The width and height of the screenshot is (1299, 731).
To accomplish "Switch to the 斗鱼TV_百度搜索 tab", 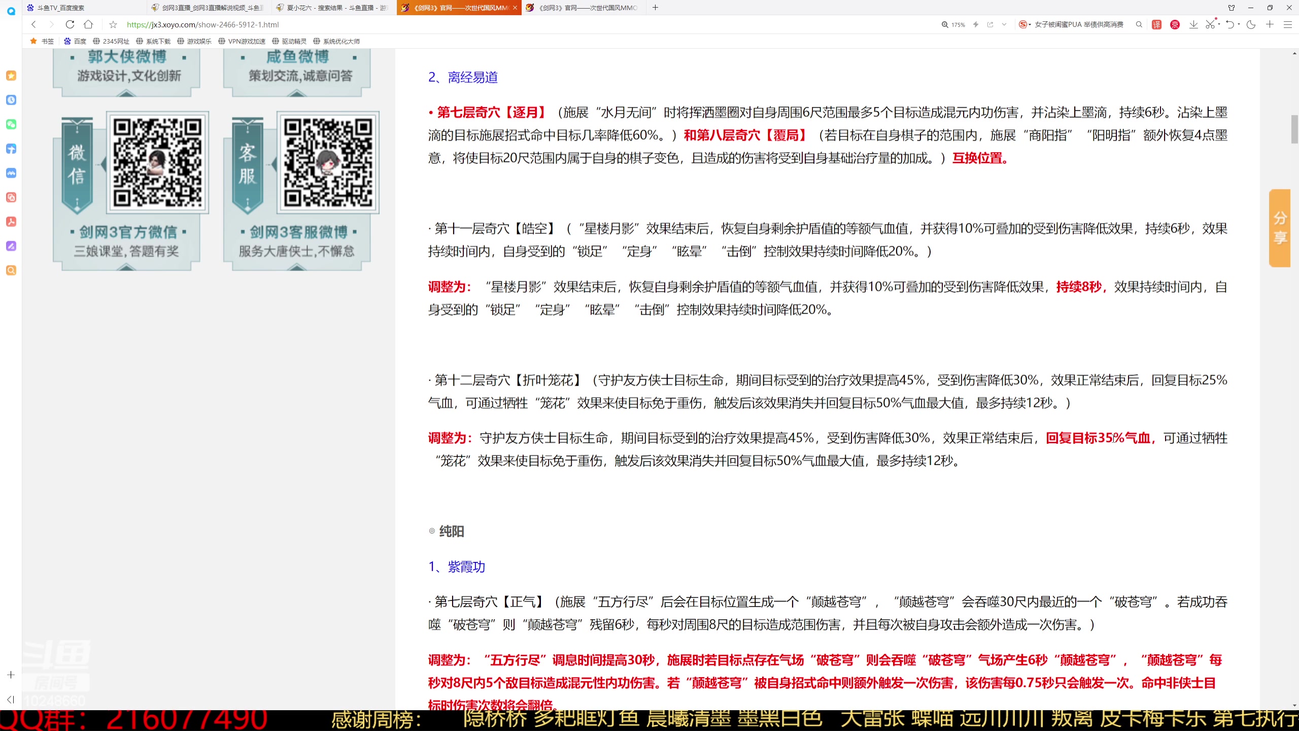I will tap(84, 8).
